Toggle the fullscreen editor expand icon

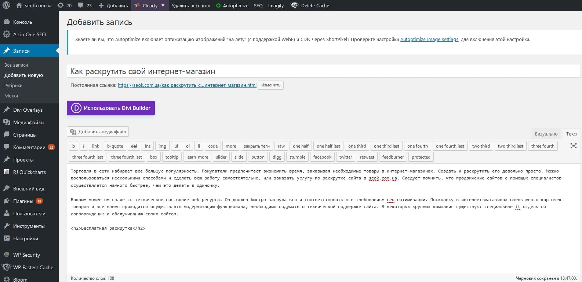pos(574,146)
